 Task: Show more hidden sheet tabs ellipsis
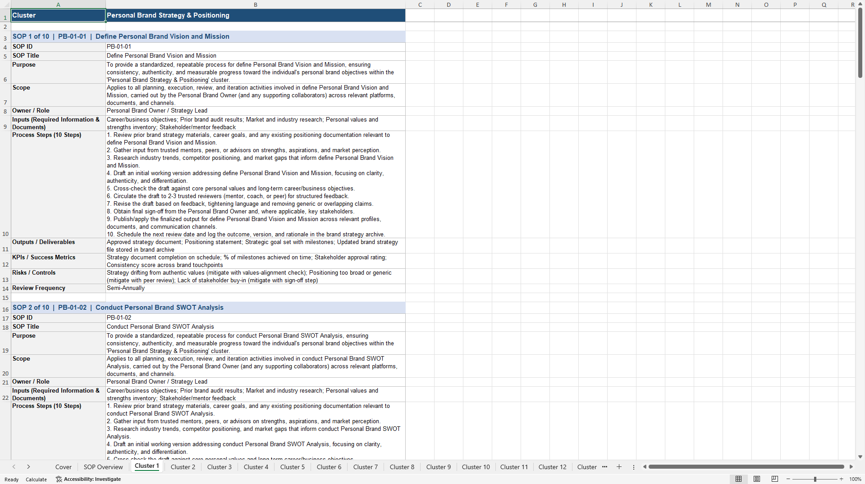[x=605, y=467]
